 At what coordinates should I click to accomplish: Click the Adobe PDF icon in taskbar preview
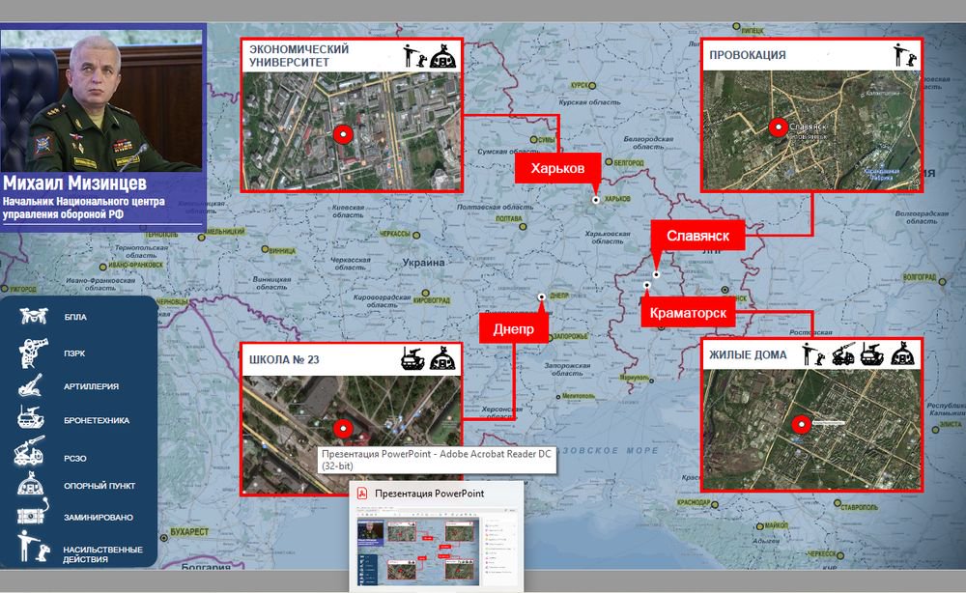362,494
